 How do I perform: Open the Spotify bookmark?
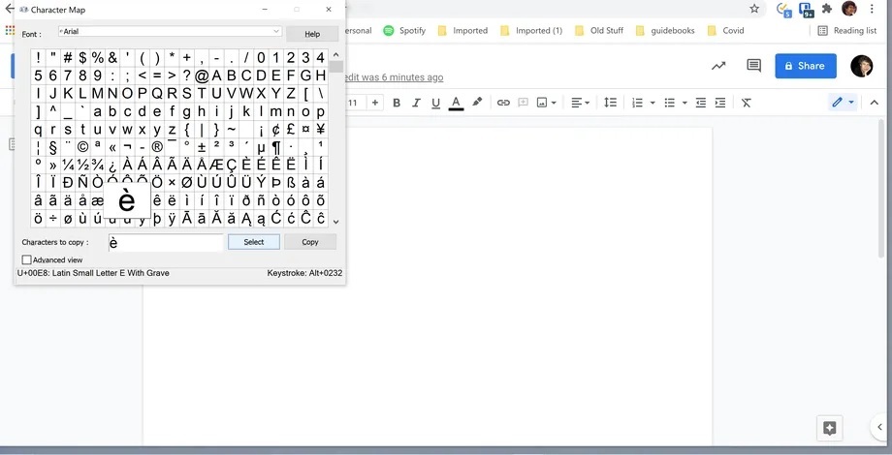pyautogui.click(x=404, y=31)
